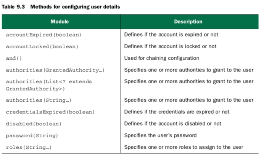Click "Defines if the account is locked" description
261x156 pixels.
click(x=170, y=46)
